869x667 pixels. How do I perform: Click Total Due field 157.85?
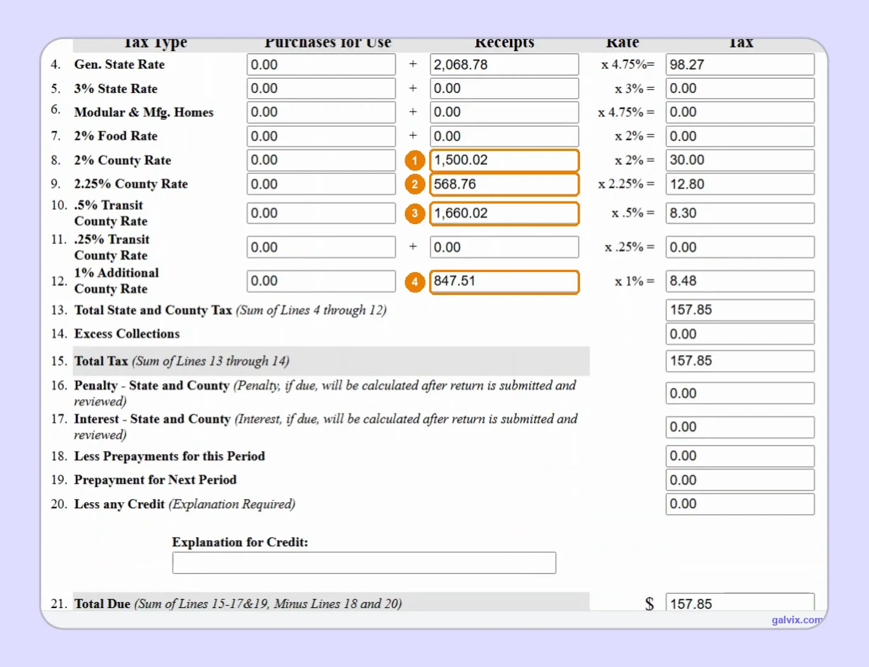click(740, 602)
